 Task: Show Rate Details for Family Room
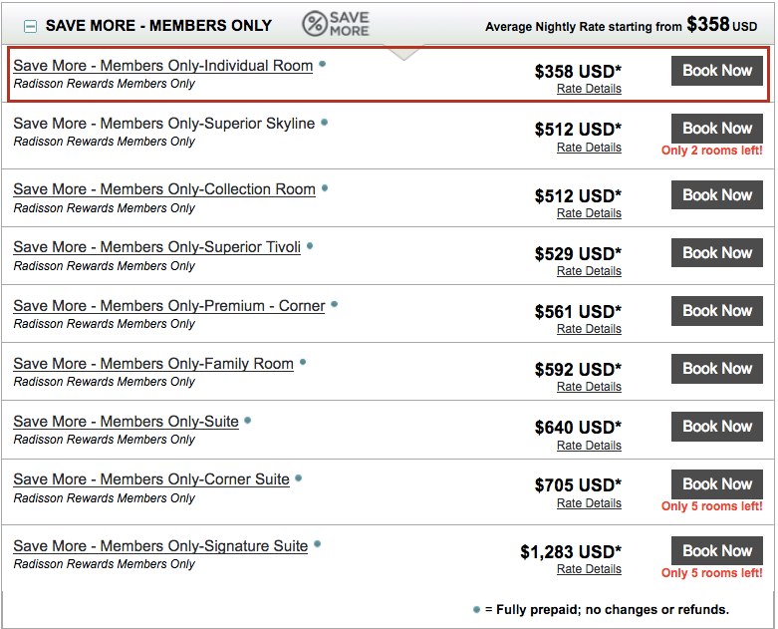click(x=589, y=387)
